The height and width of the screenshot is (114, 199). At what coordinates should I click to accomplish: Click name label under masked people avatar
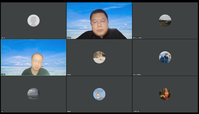pyautogui.click(x=137, y=75)
